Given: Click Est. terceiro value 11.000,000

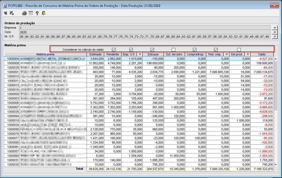Looking at the screenshot, I should [177, 156].
